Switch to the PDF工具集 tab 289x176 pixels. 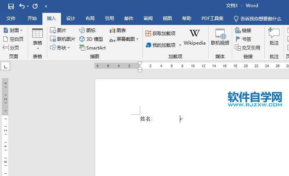212,19
